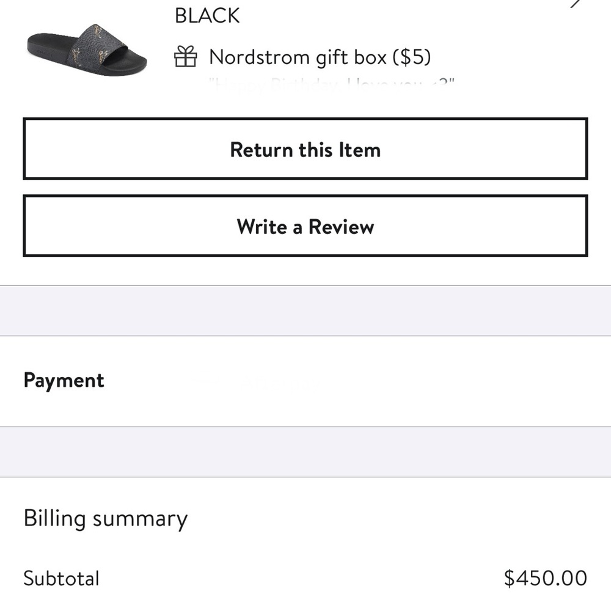Open the Payment section label
Image resolution: width=611 pixels, height=611 pixels.
click(x=64, y=381)
